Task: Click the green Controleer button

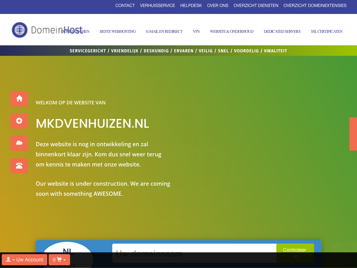Action: coord(295,253)
